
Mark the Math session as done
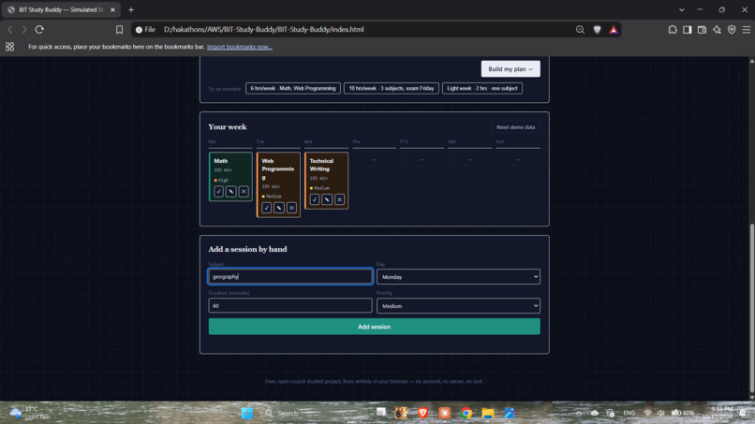(x=218, y=192)
